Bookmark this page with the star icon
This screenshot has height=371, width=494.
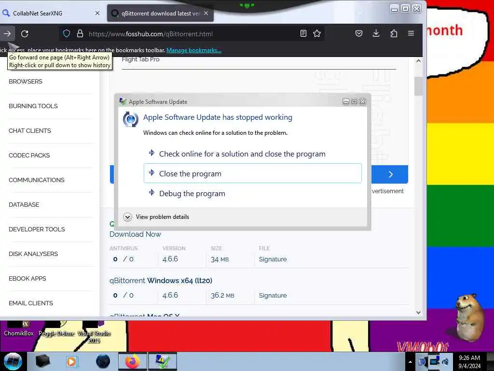click(x=317, y=33)
